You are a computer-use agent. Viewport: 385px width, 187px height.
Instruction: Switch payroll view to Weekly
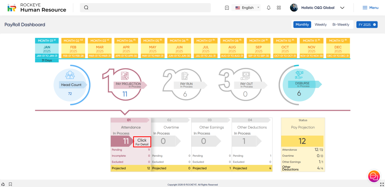pos(320,24)
